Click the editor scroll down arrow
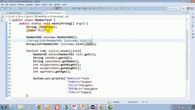The width and height of the screenshot is (195, 110). [187, 96]
